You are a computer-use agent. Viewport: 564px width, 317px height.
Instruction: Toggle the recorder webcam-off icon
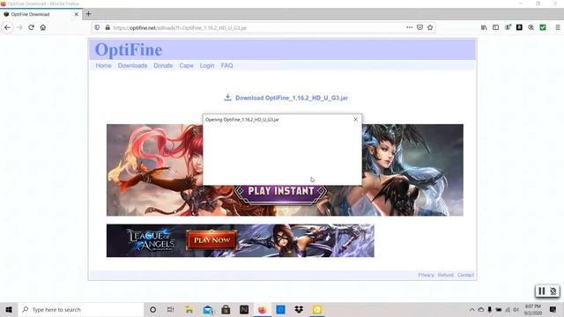coord(553,291)
